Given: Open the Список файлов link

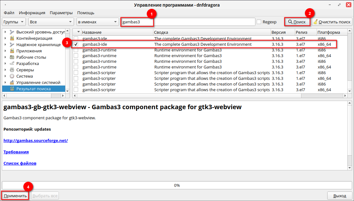Looking at the screenshot, I should pyautogui.click(x=20, y=163).
